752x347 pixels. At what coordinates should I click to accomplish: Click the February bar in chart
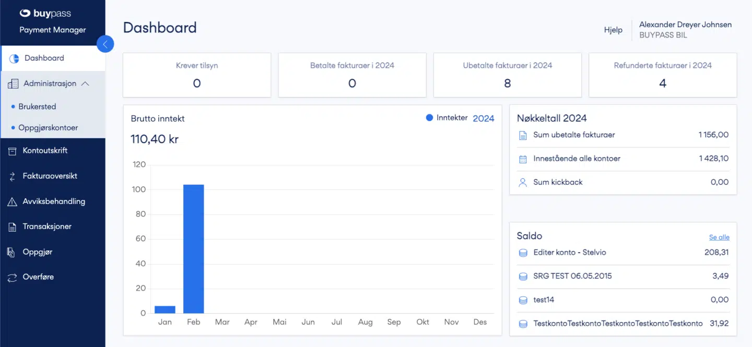tap(193, 249)
